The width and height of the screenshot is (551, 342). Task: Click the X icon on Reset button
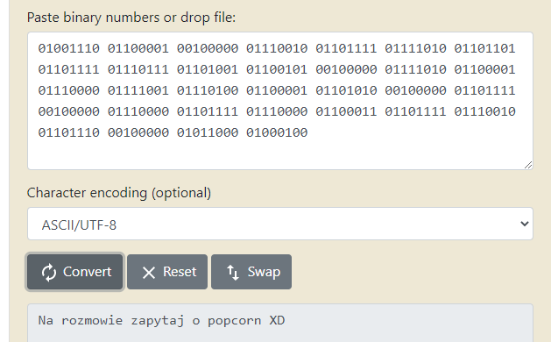(149, 273)
